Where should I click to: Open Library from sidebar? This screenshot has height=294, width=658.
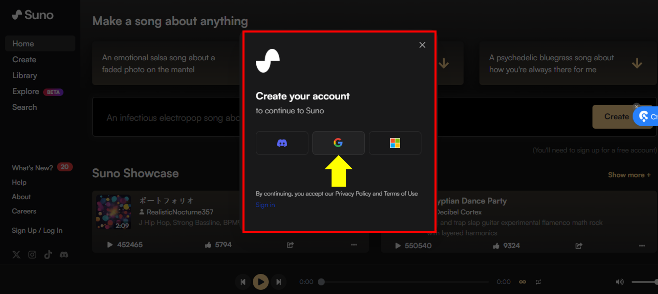tap(25, 76)
